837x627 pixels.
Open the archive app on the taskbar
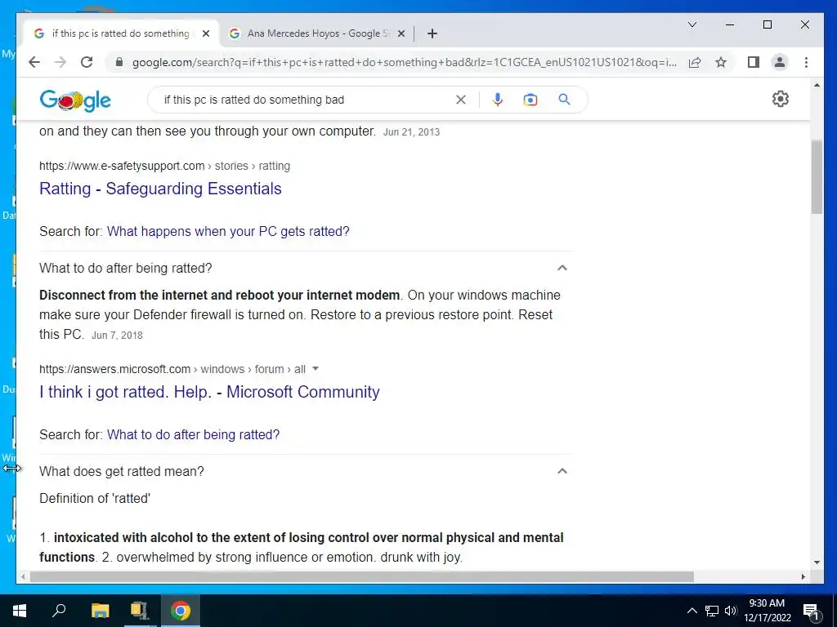coord(139,611)
